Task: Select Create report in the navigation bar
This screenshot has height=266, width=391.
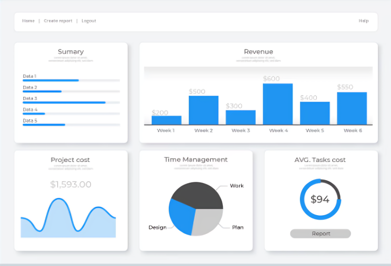Action: [58, 21]
